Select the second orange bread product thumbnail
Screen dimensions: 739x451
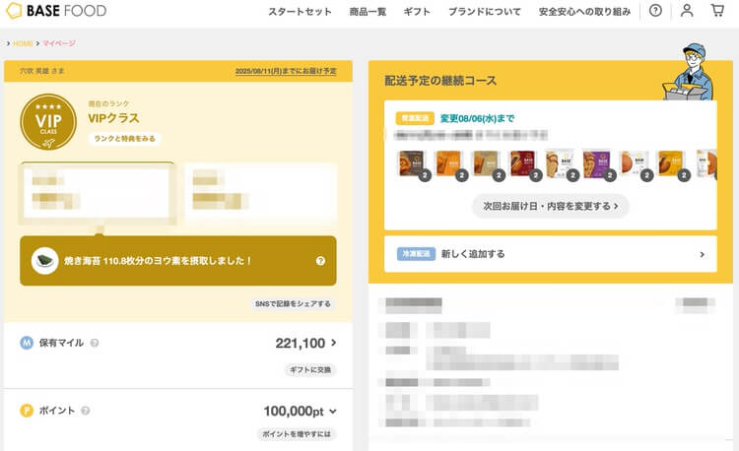point(448,163)
